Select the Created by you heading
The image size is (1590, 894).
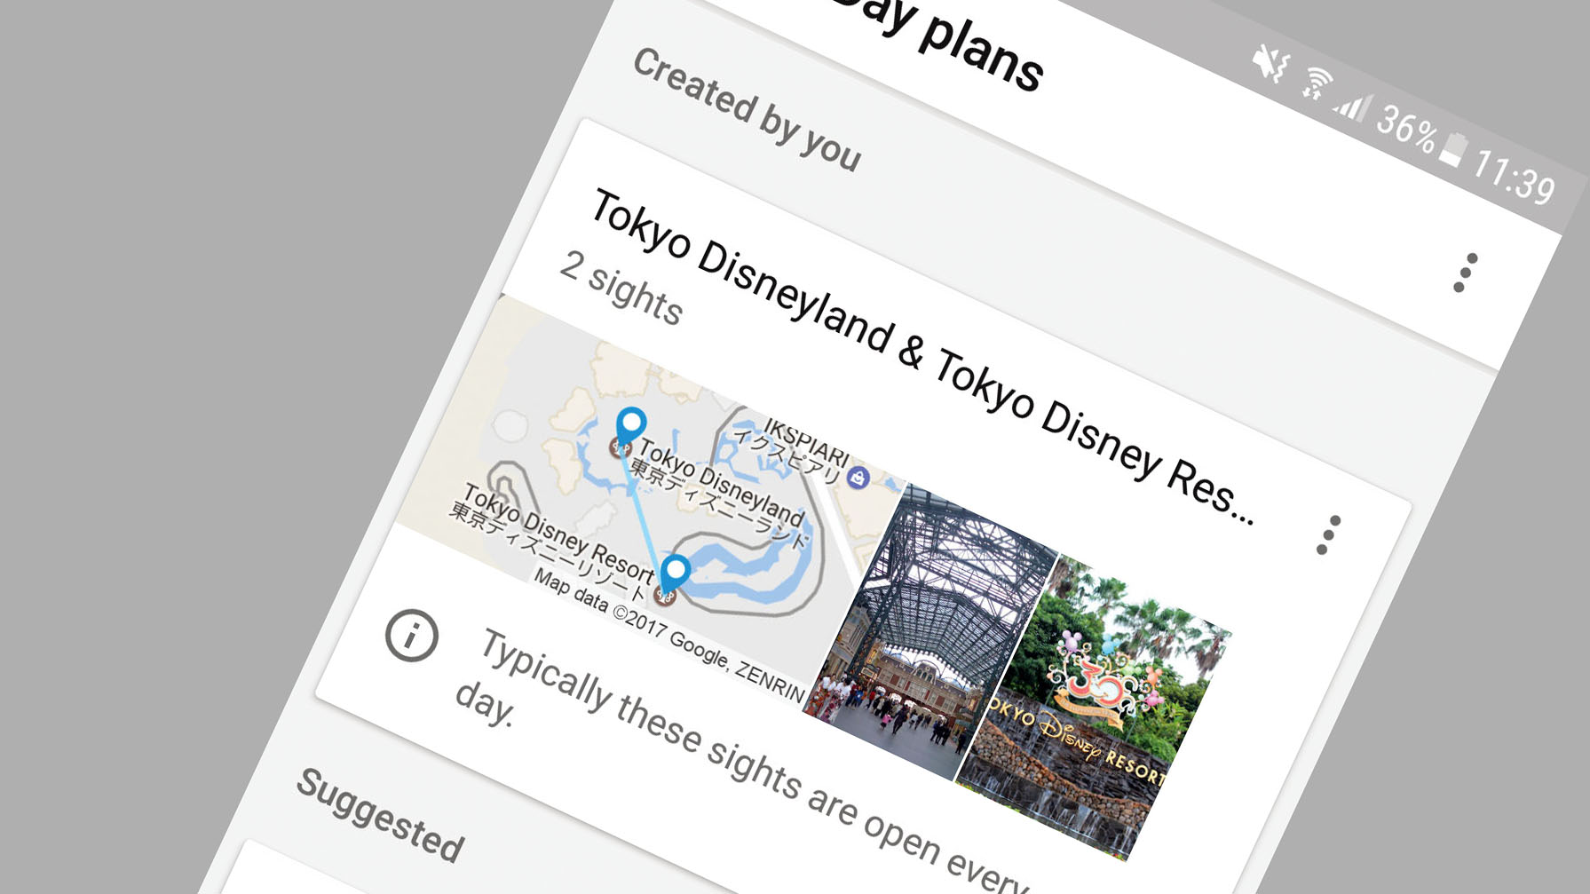(747, 109)
